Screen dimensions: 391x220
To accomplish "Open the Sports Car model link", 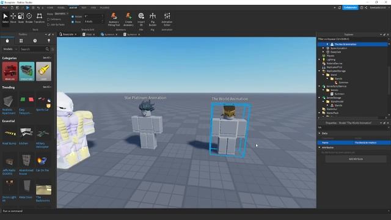I will [x=42, y=110].
